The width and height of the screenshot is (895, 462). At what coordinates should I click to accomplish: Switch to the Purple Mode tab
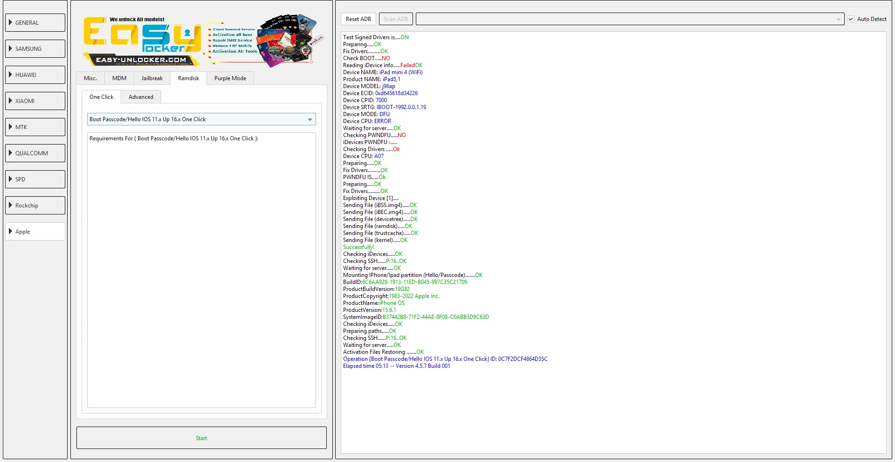230,78
